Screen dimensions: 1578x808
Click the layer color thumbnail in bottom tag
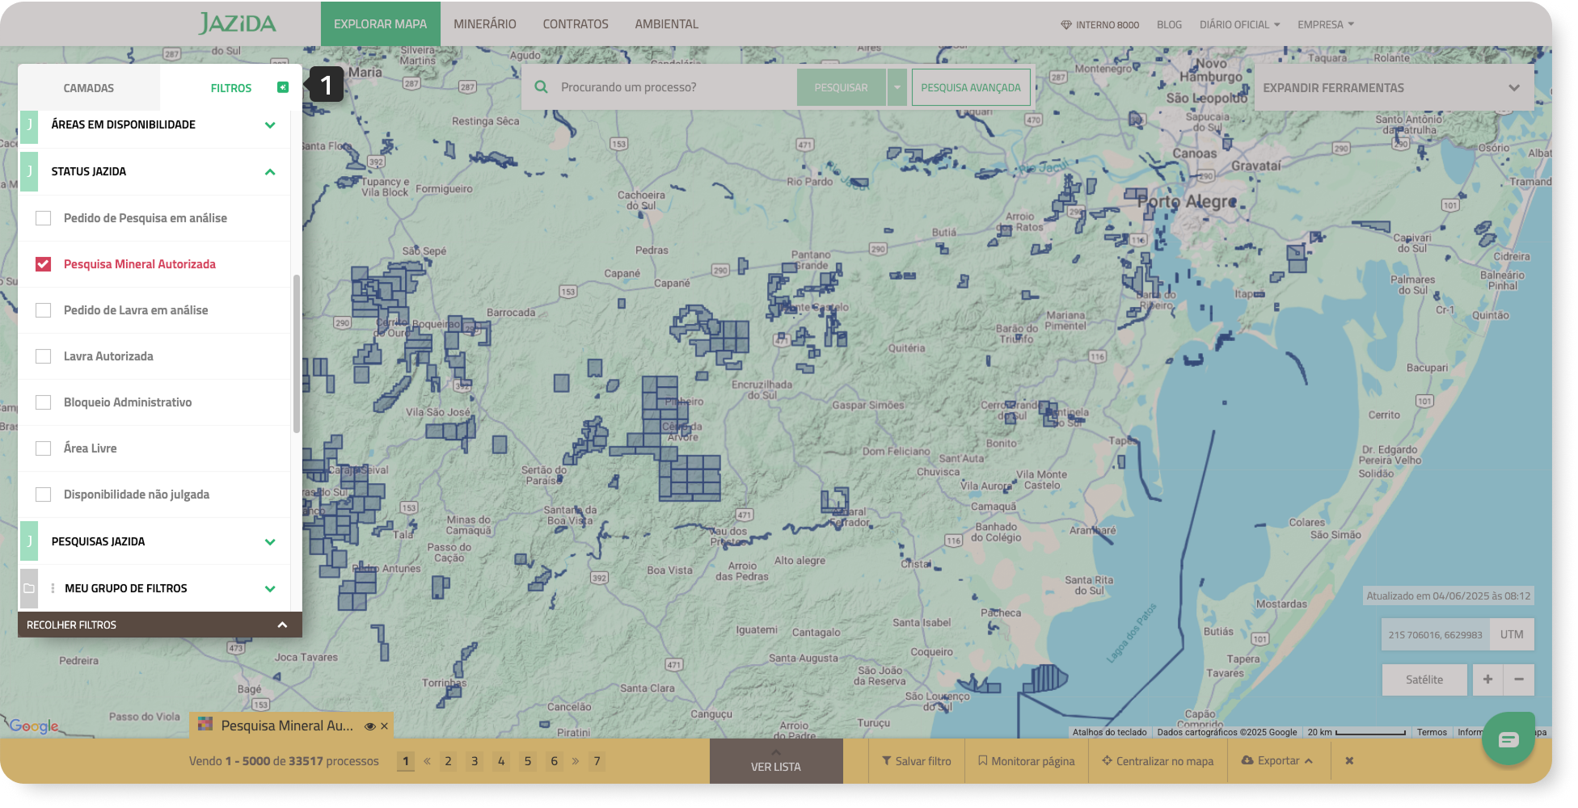205,725
